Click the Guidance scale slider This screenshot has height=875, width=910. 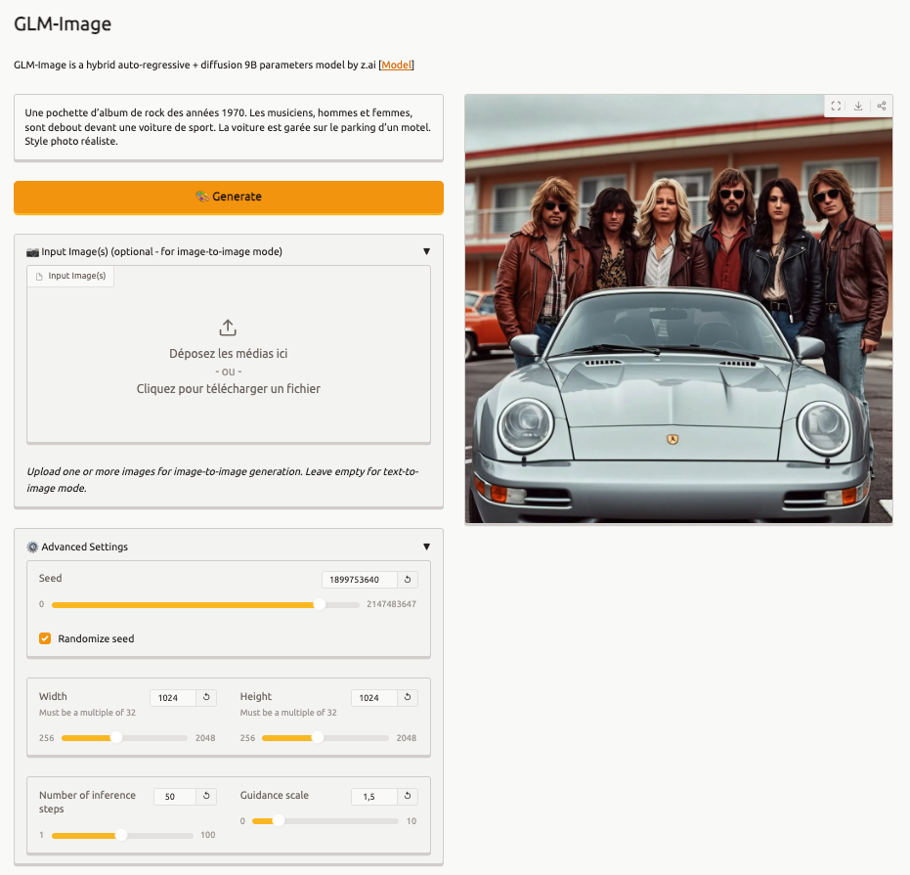[x=325, y=821]
